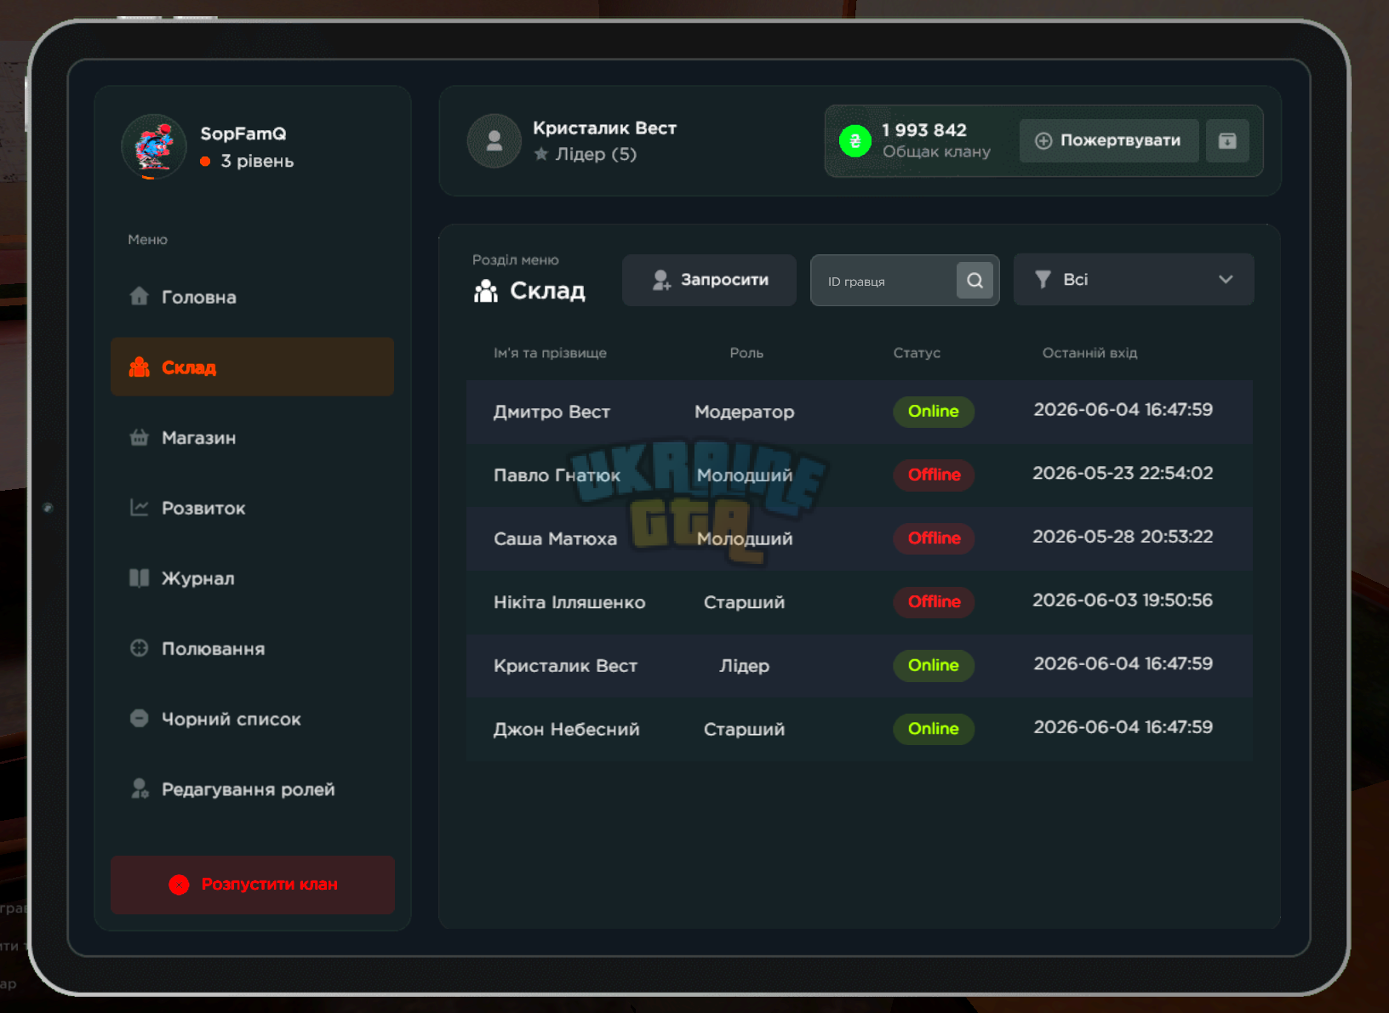This screenshot has height=1013, width=1389.
Task: Select the Дмитро Вест member row
Action: pos(859,412)
